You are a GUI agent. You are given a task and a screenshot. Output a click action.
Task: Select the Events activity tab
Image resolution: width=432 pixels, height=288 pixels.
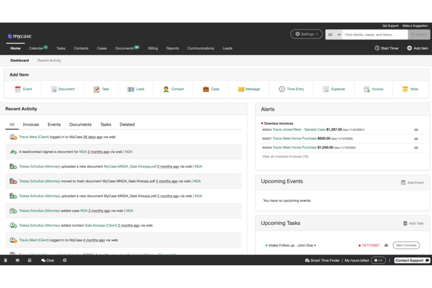click(x=54, y=125)
